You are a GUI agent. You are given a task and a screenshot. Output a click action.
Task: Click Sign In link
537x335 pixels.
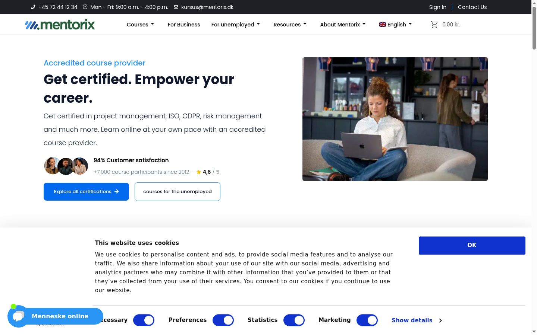click(x=438, y=7)
